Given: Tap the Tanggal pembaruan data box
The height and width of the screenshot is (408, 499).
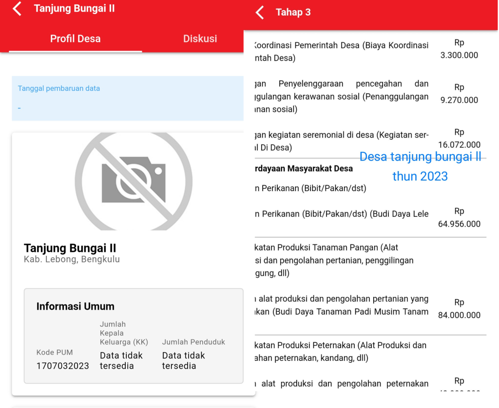Looking at the screenshot, I should tap(128, 98).
